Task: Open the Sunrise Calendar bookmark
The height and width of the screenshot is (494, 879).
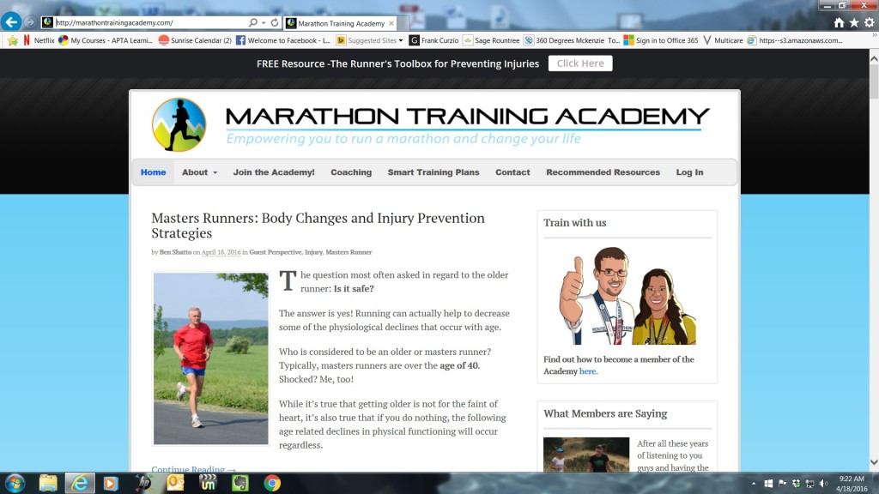Action: pyautogui.click(x=195, y=40)
